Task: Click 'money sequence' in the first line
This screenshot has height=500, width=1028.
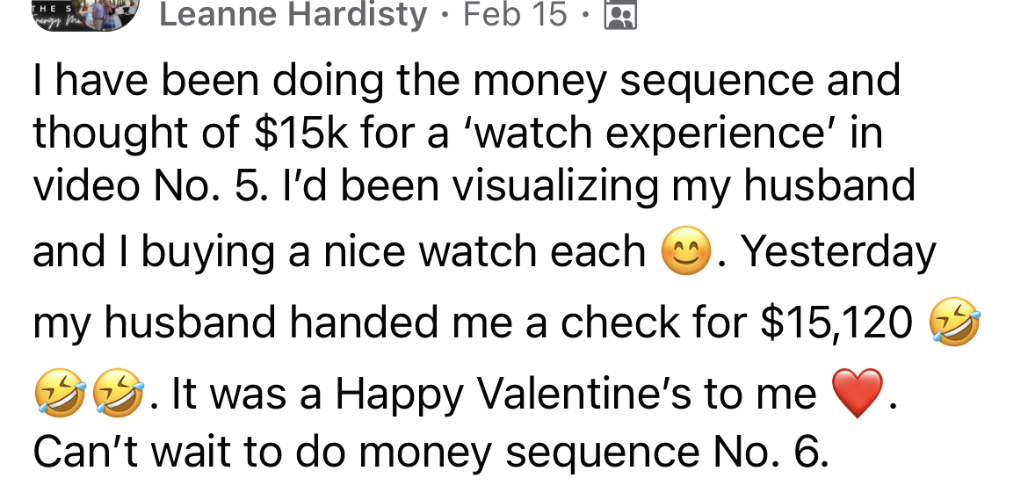Action: [645, 81]
